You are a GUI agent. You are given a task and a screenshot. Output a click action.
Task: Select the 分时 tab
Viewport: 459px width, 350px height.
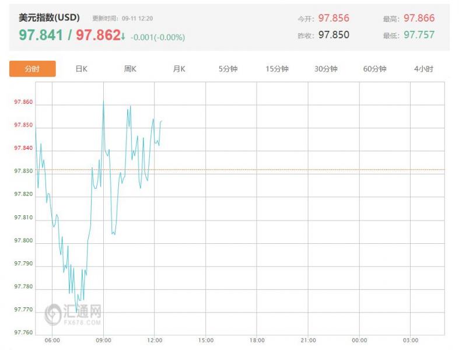click(33, 69)
